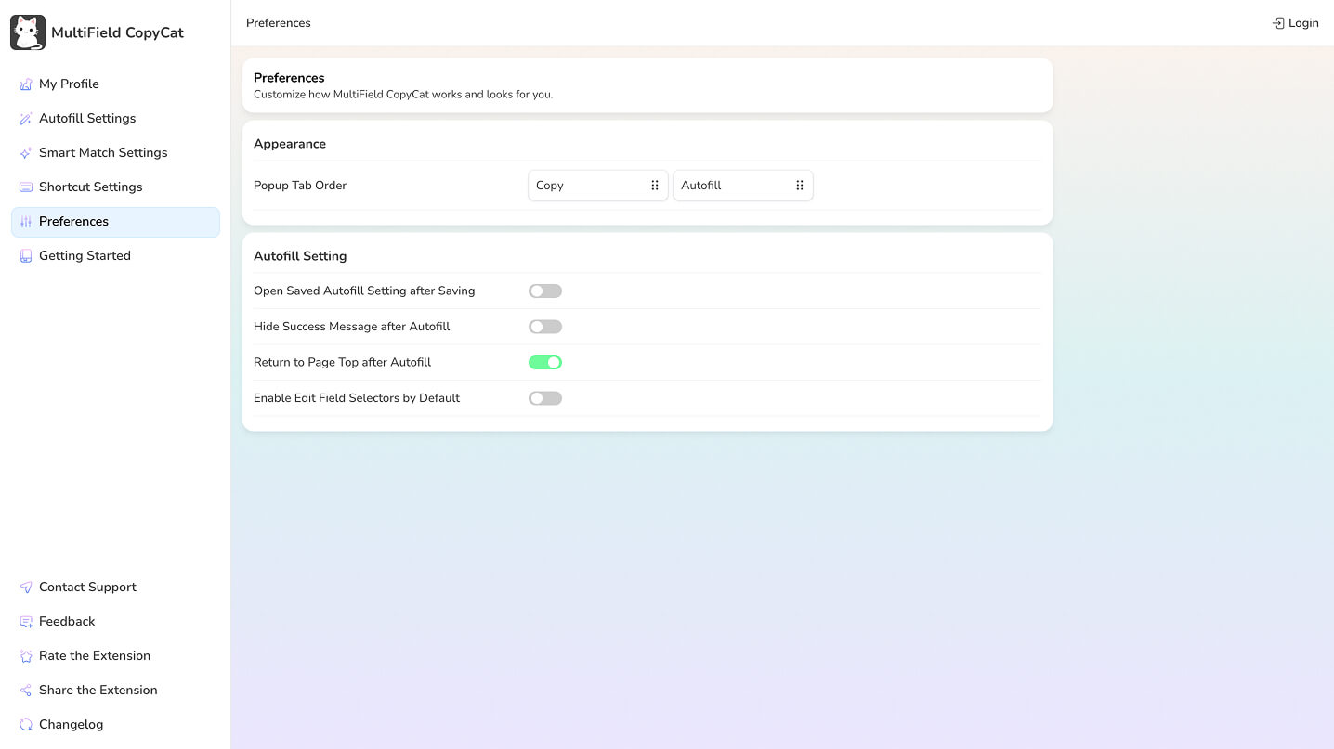Click the Contact Support paper plane icon

click(26, 588)
